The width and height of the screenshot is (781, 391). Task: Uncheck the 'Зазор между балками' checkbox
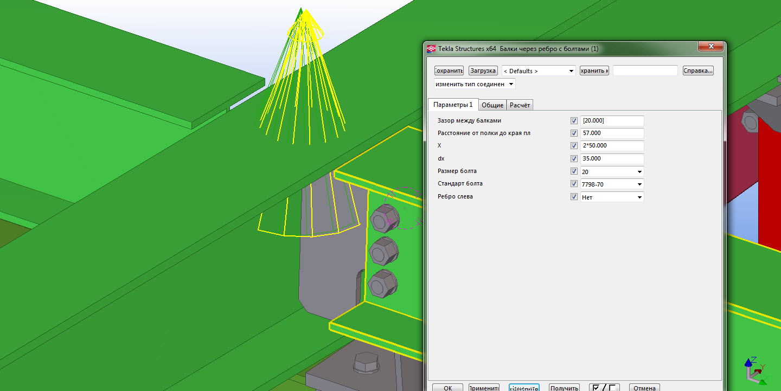tap(574, 121)
